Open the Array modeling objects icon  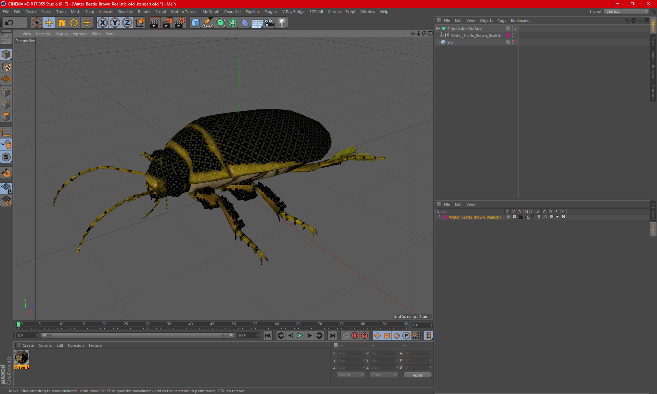point(233,23)
